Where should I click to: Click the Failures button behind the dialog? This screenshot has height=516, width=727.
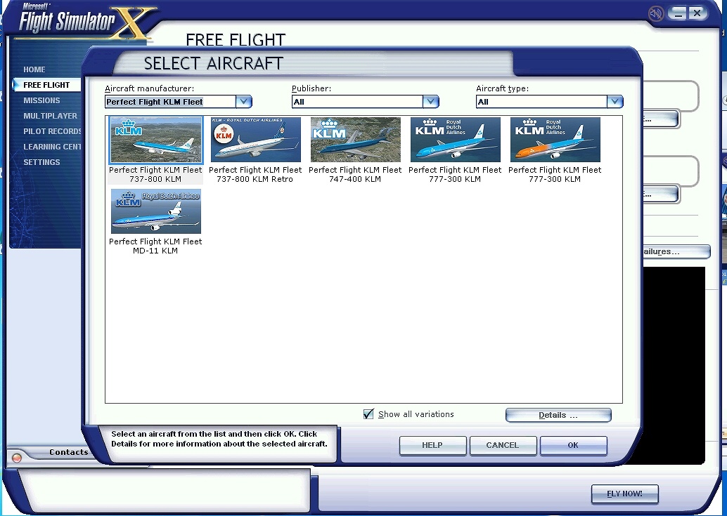[676, 252]
